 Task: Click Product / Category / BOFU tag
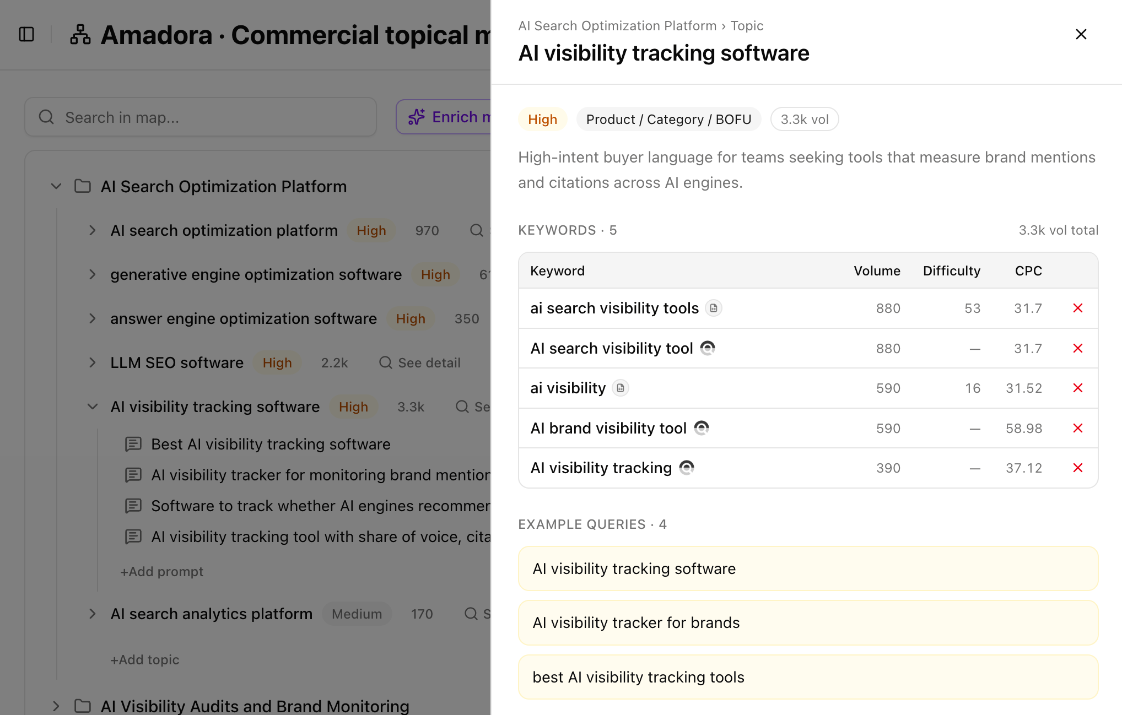click(x=668, y=119)
